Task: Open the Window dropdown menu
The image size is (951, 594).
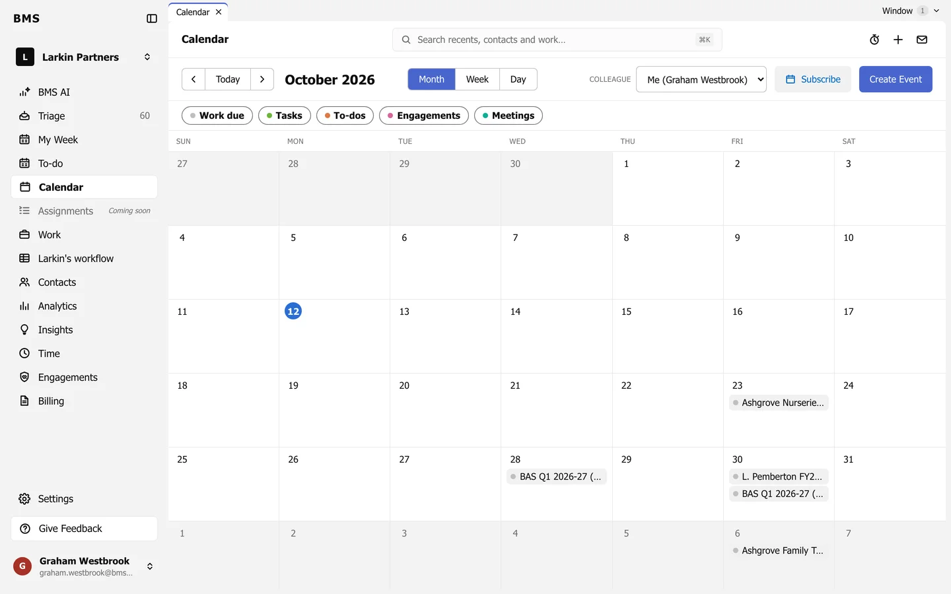Action: coord(911,11)
